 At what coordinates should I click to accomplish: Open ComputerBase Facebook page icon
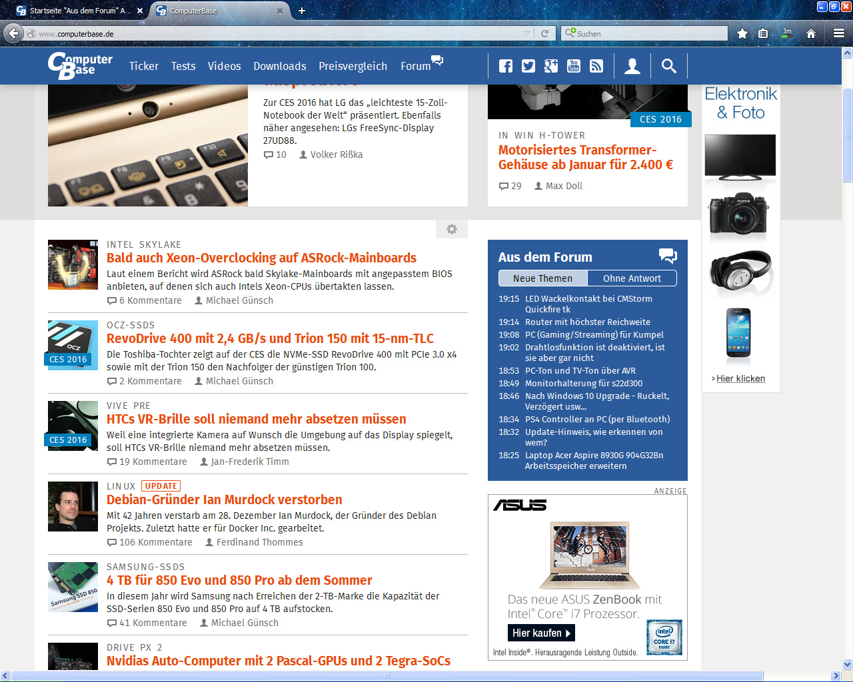(x=506, y=66)
